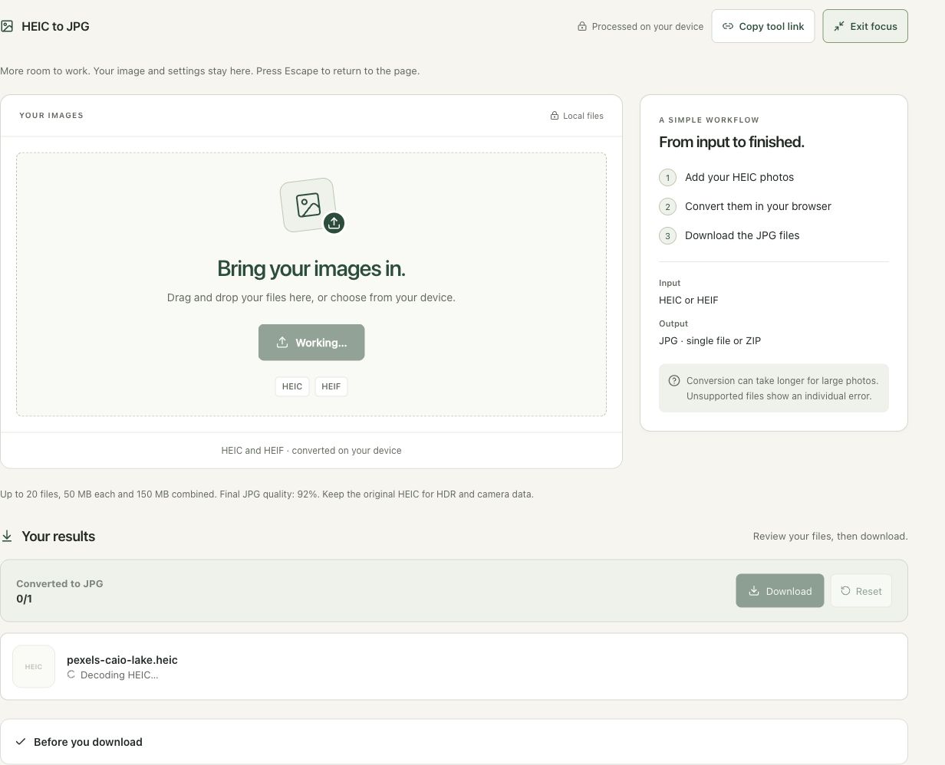The image size is (945, 765).
Task: Click the download arrow icon beside Your results
Action: pos(7,536)
